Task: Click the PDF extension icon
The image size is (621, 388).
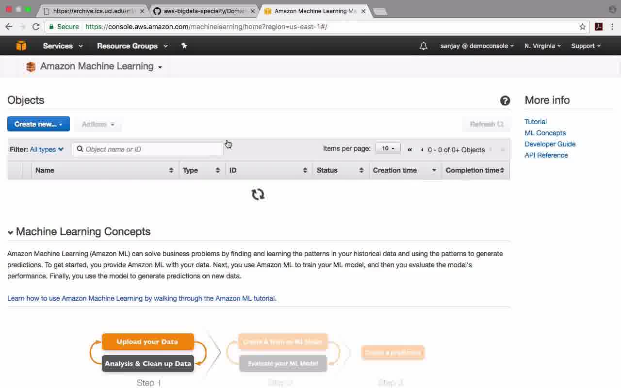Action: pyautogui.click(x=599, y=27)
